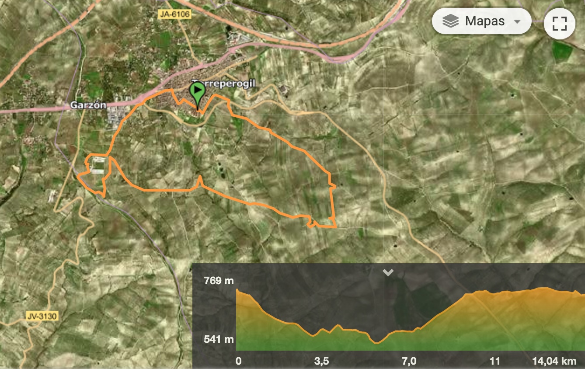Click the JV-3130 road shield
This screenshot has height=369, width=585.
(42, 316)
